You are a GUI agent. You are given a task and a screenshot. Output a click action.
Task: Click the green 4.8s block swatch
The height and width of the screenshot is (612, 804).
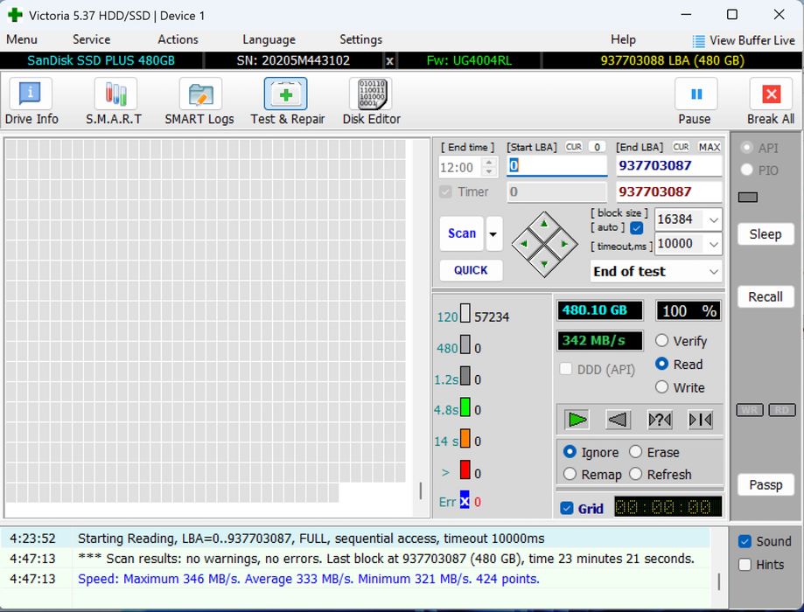pyautogui.click(x=465, y=407)
